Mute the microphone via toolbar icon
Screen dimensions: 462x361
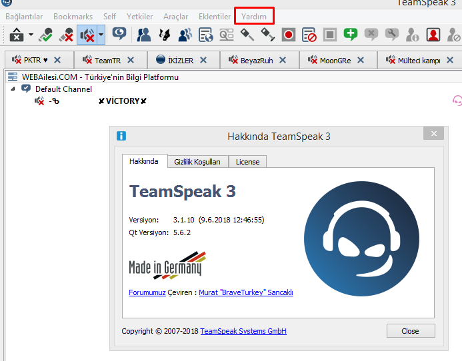(x=67, y=35)
